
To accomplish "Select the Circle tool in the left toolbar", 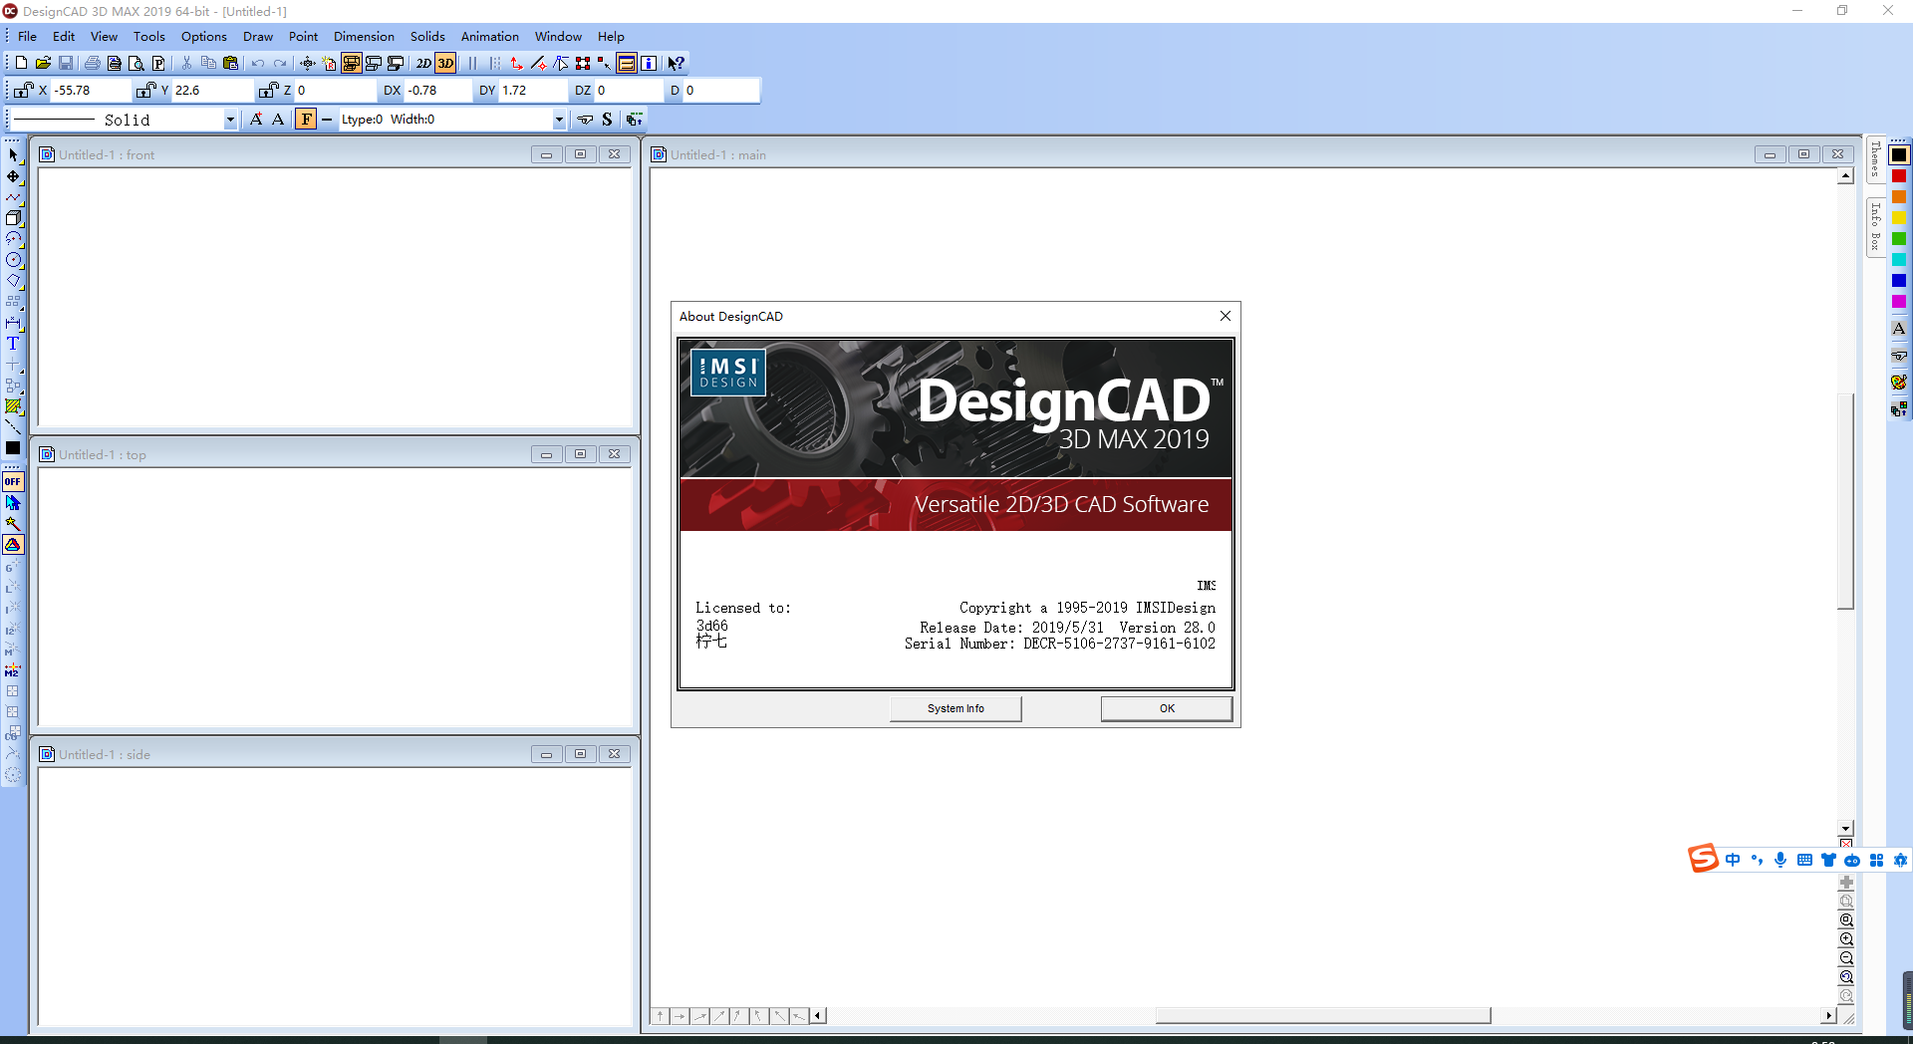I will pos(13,259).
